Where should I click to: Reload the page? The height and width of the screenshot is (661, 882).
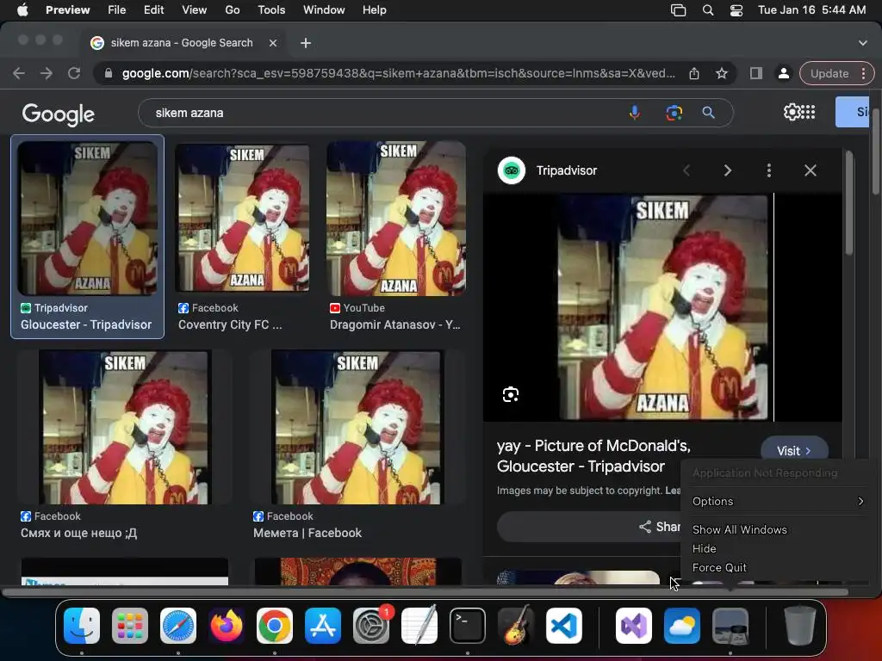[x=74, y=74]
